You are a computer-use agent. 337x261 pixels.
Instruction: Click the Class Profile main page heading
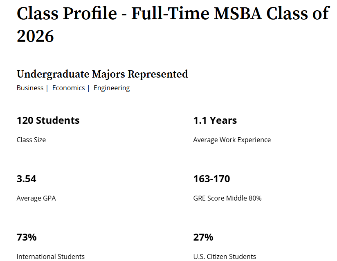172,14
